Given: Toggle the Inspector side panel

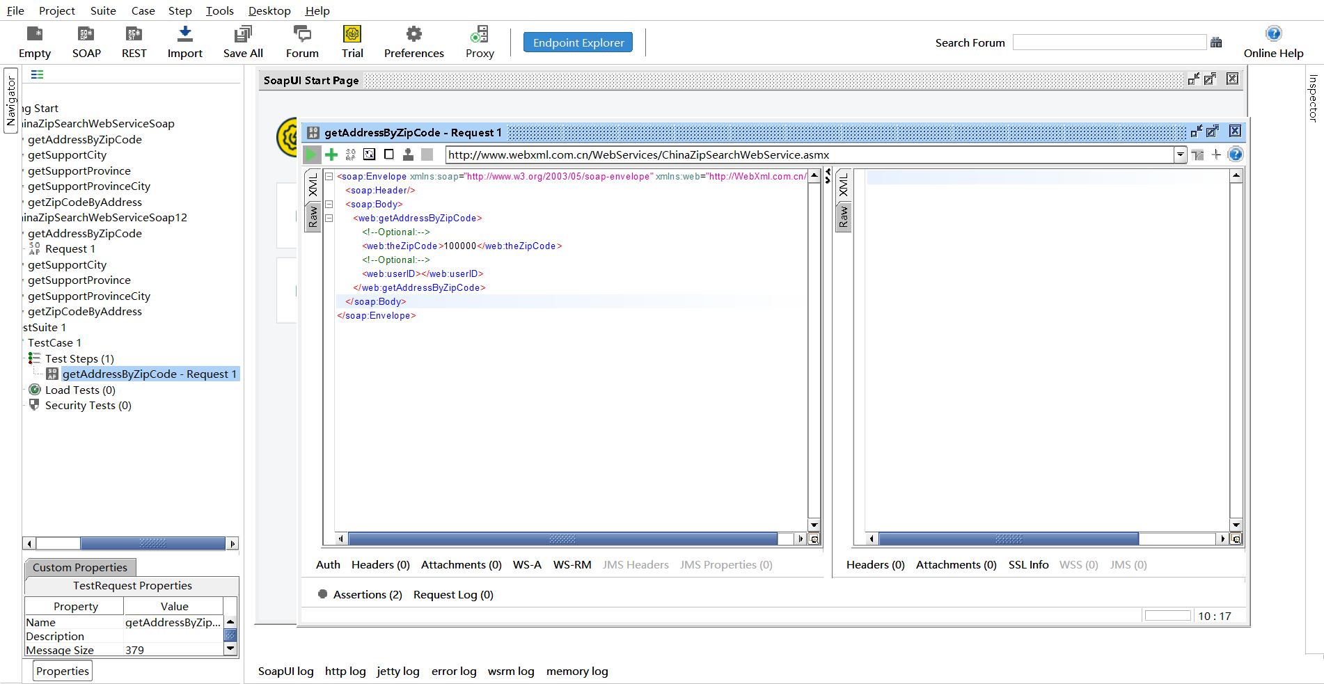Looking at the screenshot, I should pyautogui.click(x=1314, y=98).
